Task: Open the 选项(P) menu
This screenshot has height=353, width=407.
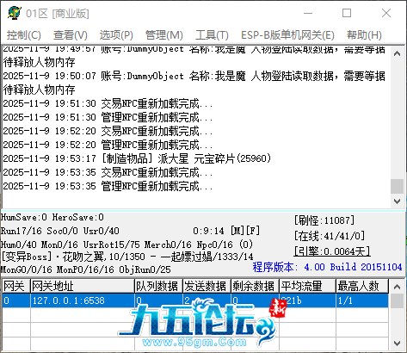Action: pyautogui.click(x=116, y=35)
